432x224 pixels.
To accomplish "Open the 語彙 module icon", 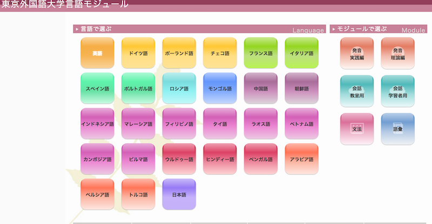I will tap(397, 129).
